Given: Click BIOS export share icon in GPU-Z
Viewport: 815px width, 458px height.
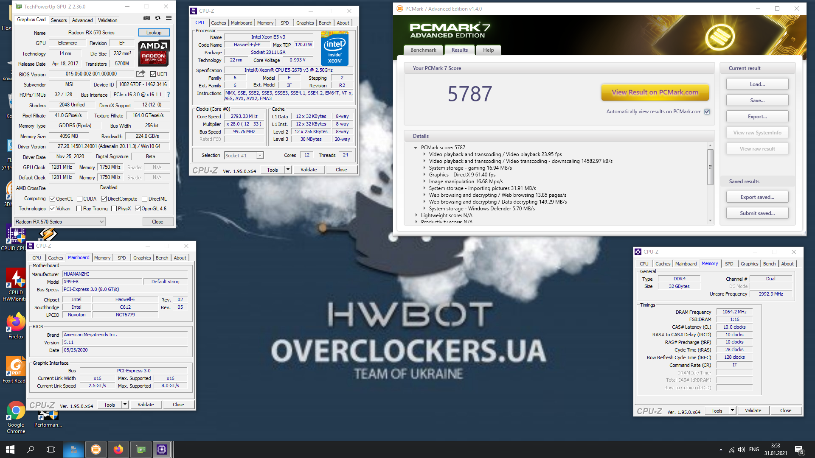Looking at the screenshot, I should (x=141, y=74).
